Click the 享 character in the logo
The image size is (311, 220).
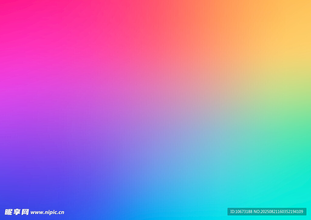pos(17,212)
